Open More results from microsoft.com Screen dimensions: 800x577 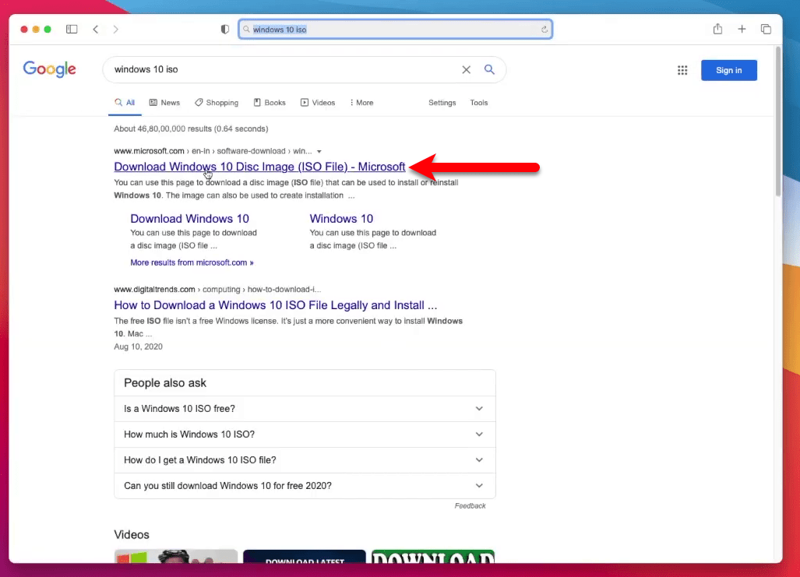click(192, 262)
